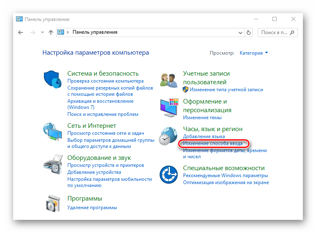Image resolution: width=316 pixels, height=233 pixels.
Task: Go back with the left arrow button
Action: 21,32
